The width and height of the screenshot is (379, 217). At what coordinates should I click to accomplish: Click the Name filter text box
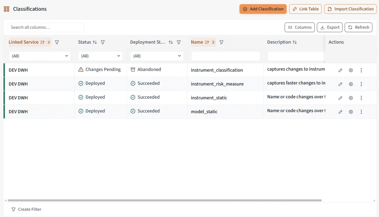tap(225, 56)
